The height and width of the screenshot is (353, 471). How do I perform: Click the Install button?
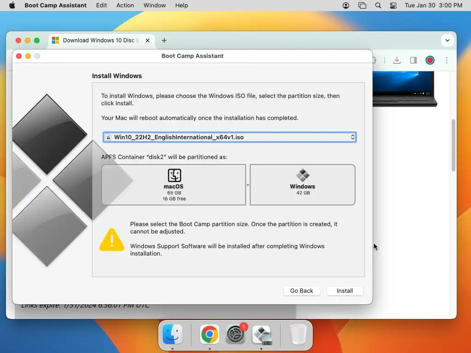(345, 290)
